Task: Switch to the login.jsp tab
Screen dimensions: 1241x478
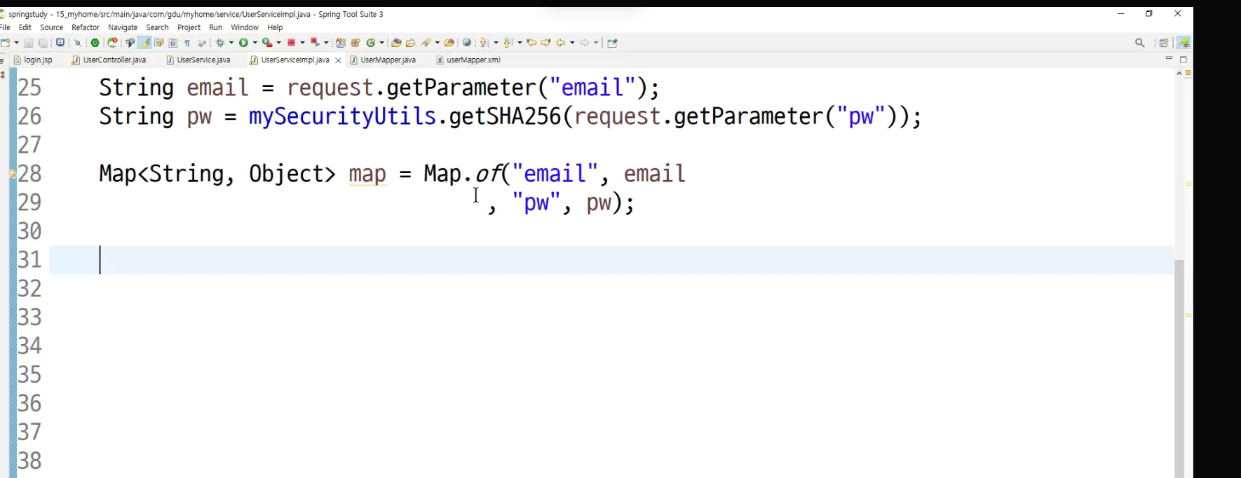Action: pos(33,60)
